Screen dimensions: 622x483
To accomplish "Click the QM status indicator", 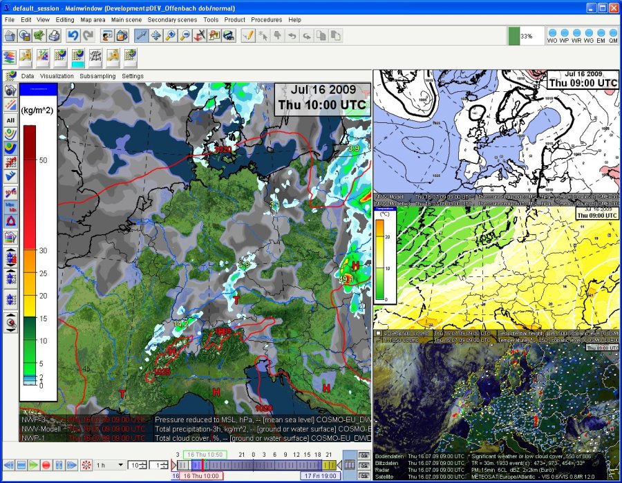I will coord(613,36).
